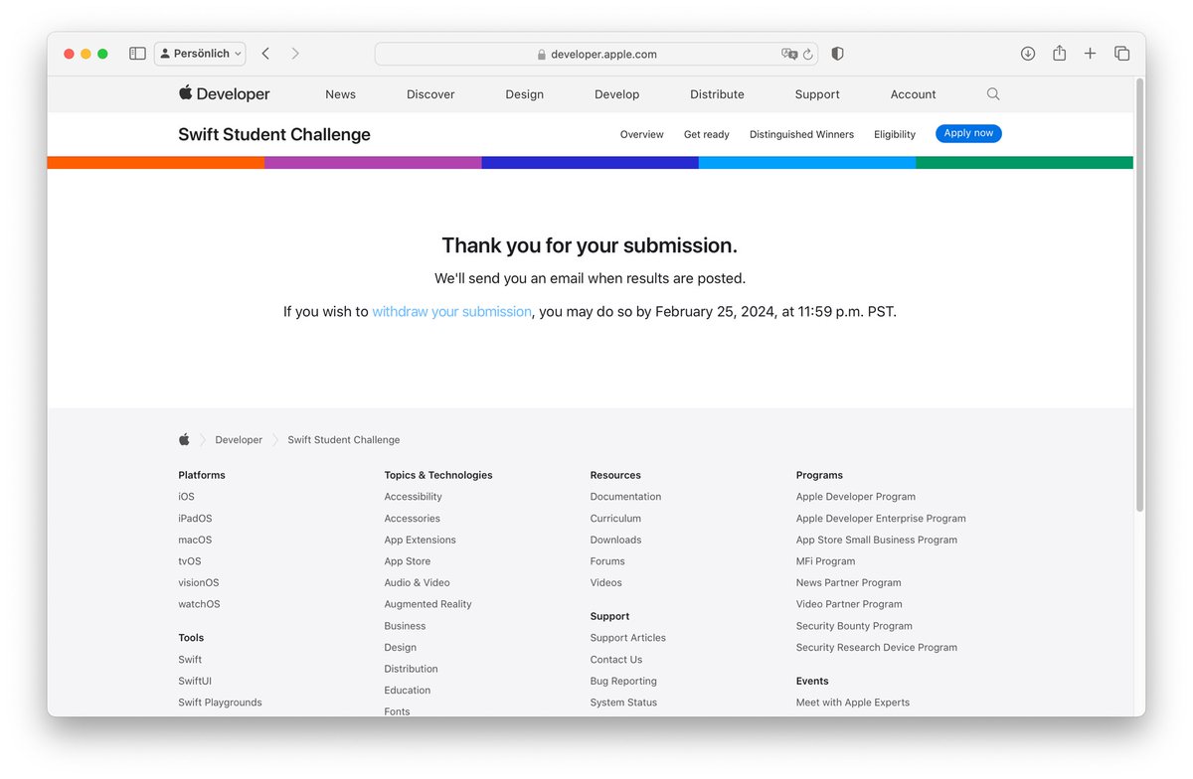
Task: Click Swift Student Challenge in breadcrumb
Action: point(344,440)
